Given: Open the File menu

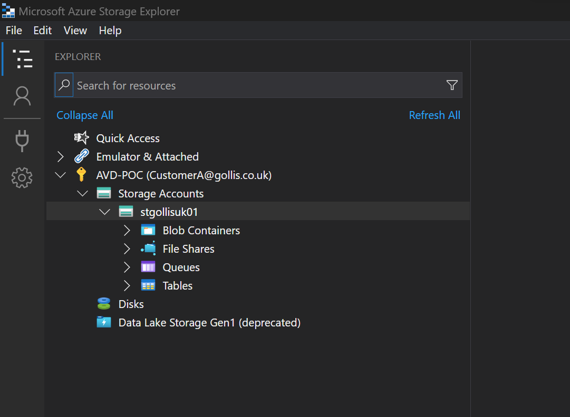Looking at the screenshot, I should 14,31.
